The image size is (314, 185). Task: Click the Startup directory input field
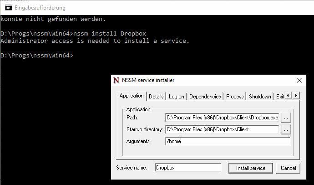tap(222, 129)
